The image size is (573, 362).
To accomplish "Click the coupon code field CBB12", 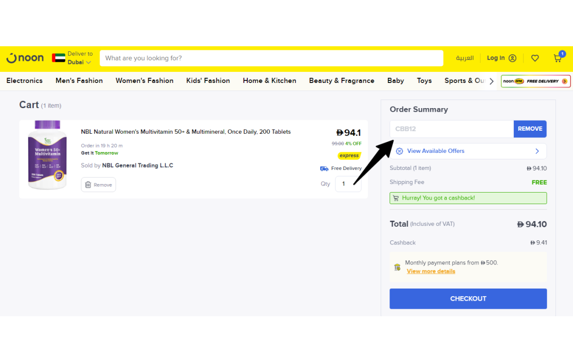I will click(452, 129).
